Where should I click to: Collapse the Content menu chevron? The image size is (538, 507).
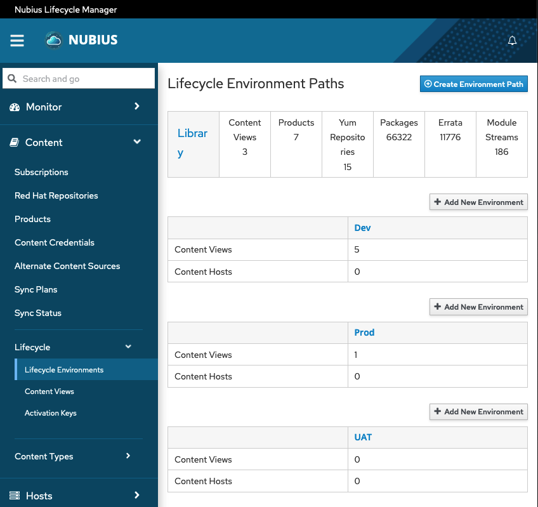pos(137,142)
